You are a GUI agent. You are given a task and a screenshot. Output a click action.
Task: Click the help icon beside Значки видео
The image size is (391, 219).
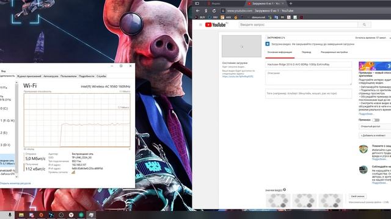[285, 190]
